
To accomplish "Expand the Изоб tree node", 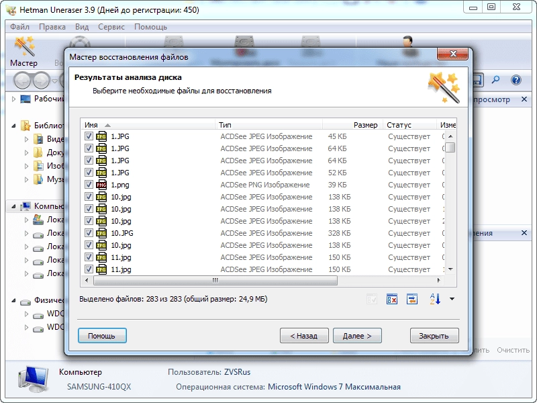I will 26,166.
